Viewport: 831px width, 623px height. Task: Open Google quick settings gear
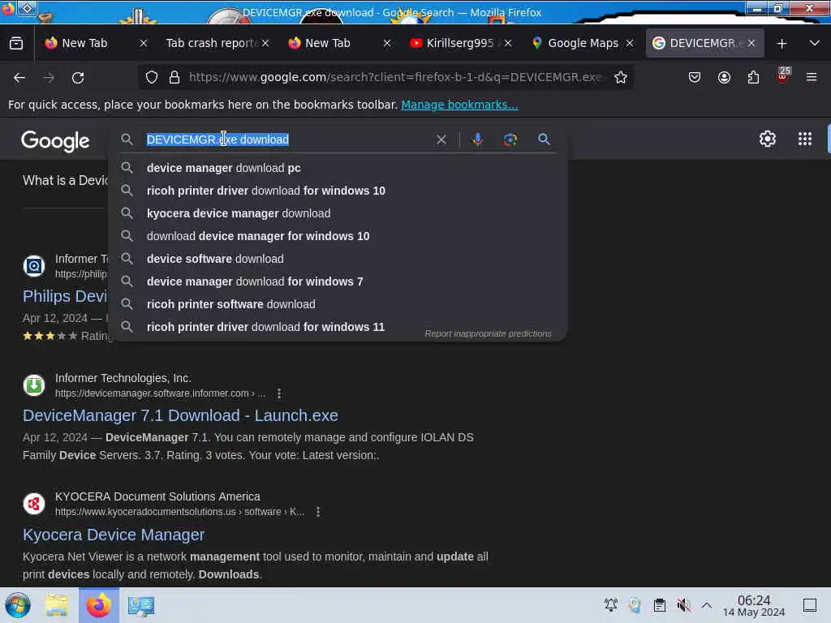pyautogui.click(x=768, y=140)
